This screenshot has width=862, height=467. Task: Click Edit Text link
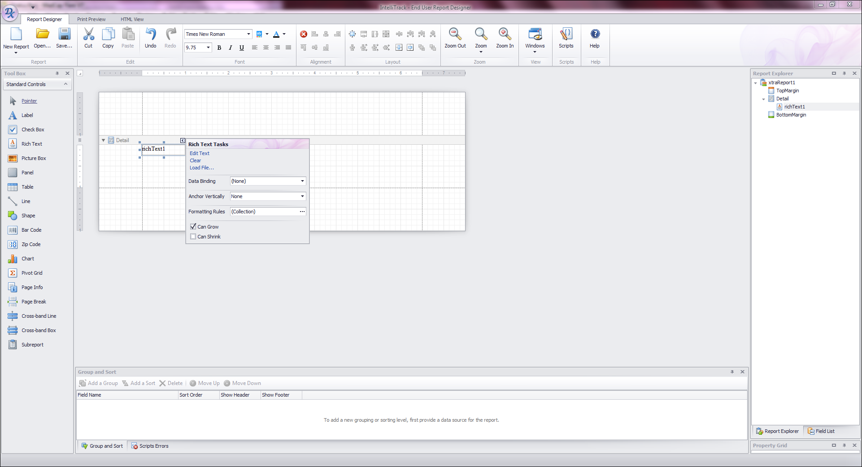(199, 153)
